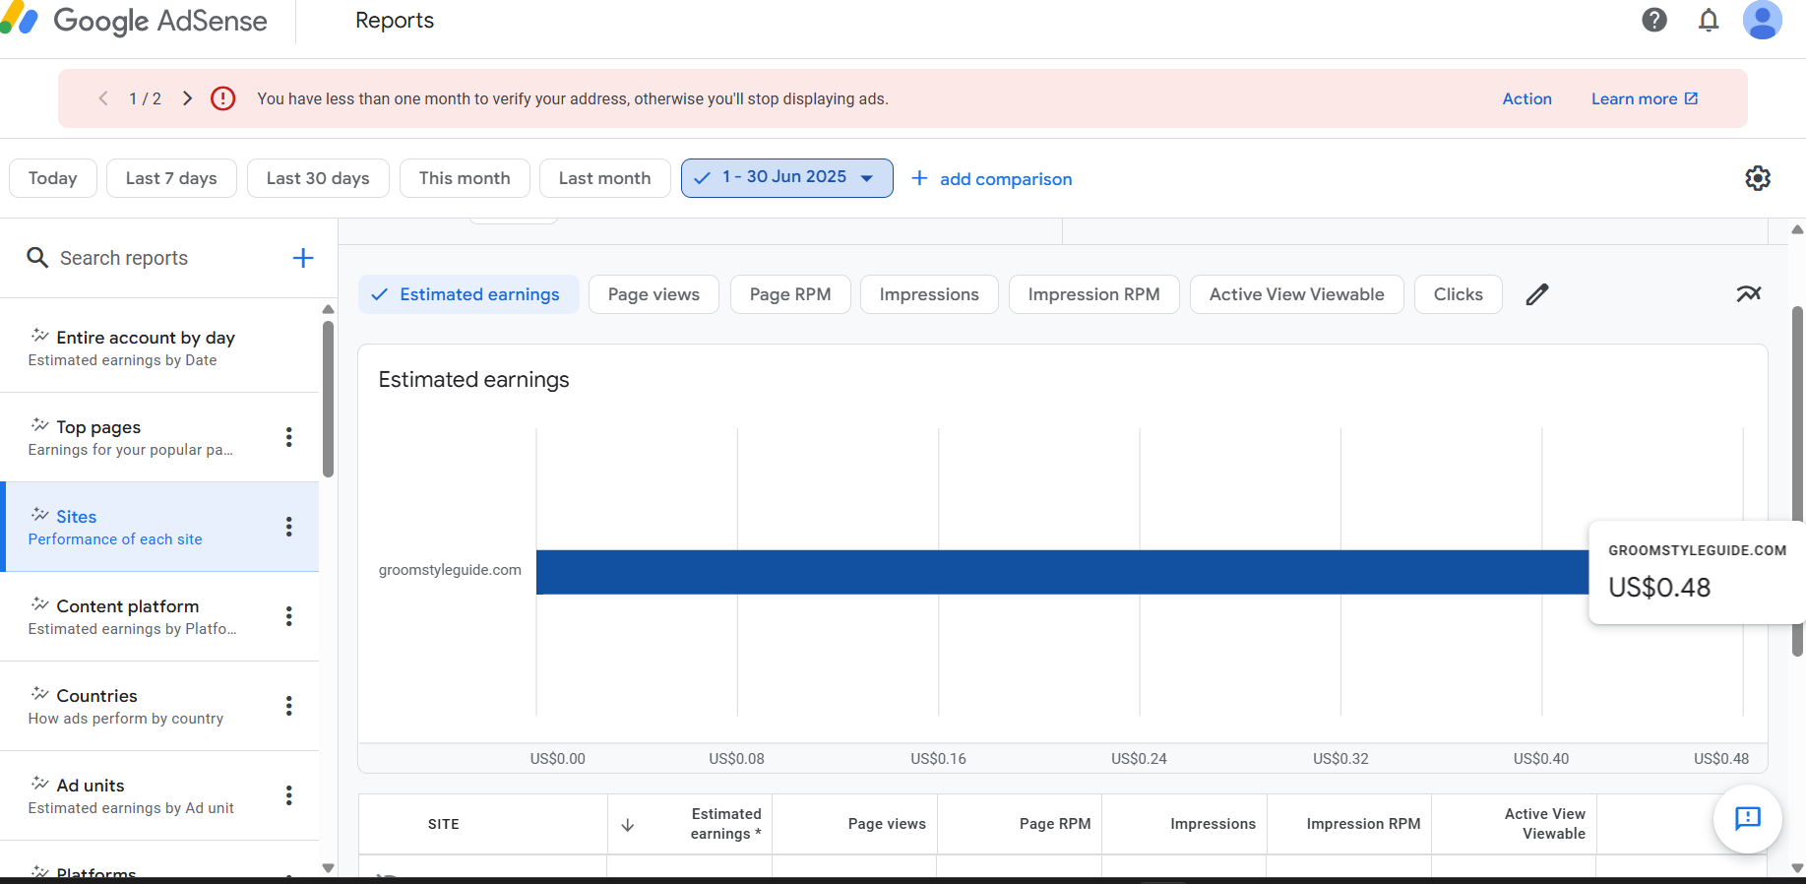This screenshot has width=1806, height=884.
Task: Click the Google AdSense logo
Action: point(135,21)
